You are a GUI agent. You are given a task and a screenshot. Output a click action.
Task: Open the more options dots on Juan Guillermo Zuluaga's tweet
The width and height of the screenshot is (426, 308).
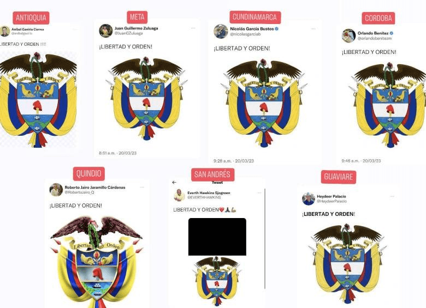[x=193, y=28]
